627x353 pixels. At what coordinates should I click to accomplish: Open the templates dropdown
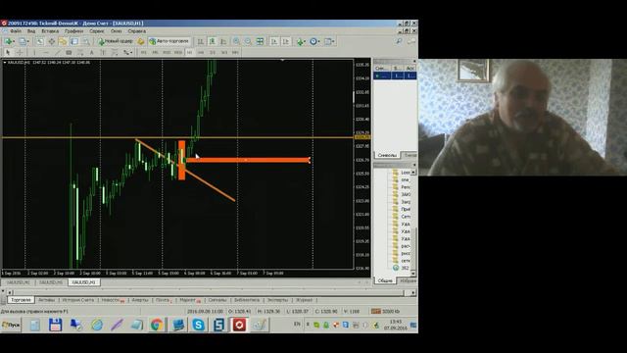[329, 41]
